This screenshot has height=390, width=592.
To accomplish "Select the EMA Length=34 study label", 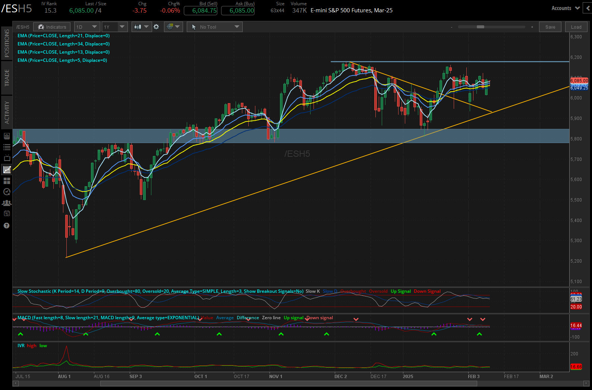I will [64, 44].
